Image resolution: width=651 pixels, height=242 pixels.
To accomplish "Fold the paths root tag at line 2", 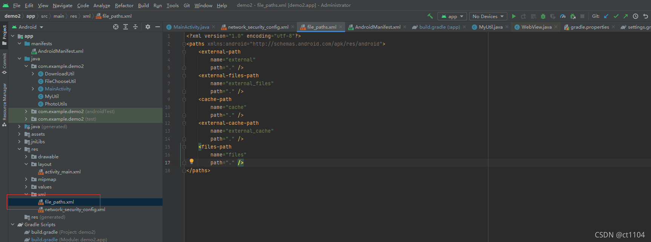I will pos(184,44).
